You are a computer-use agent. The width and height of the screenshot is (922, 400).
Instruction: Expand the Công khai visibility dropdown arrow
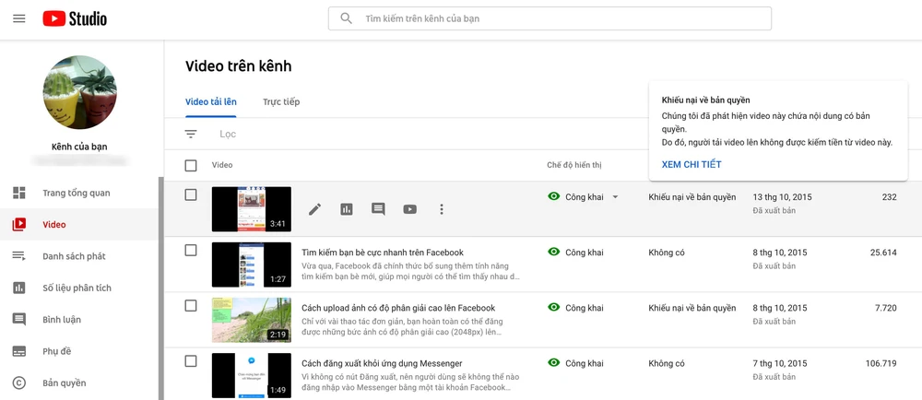(x=616, y=197)
